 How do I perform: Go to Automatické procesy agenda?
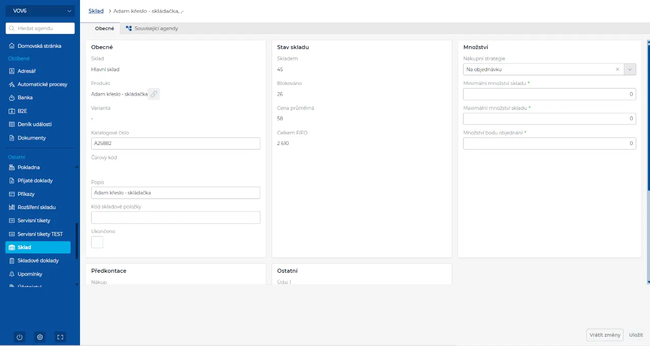pos(42,84)
